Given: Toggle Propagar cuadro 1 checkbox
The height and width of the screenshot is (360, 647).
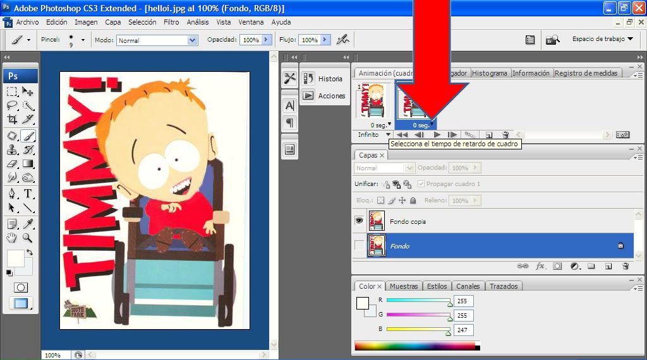Looking at the screenshot, I should (421, 183).
